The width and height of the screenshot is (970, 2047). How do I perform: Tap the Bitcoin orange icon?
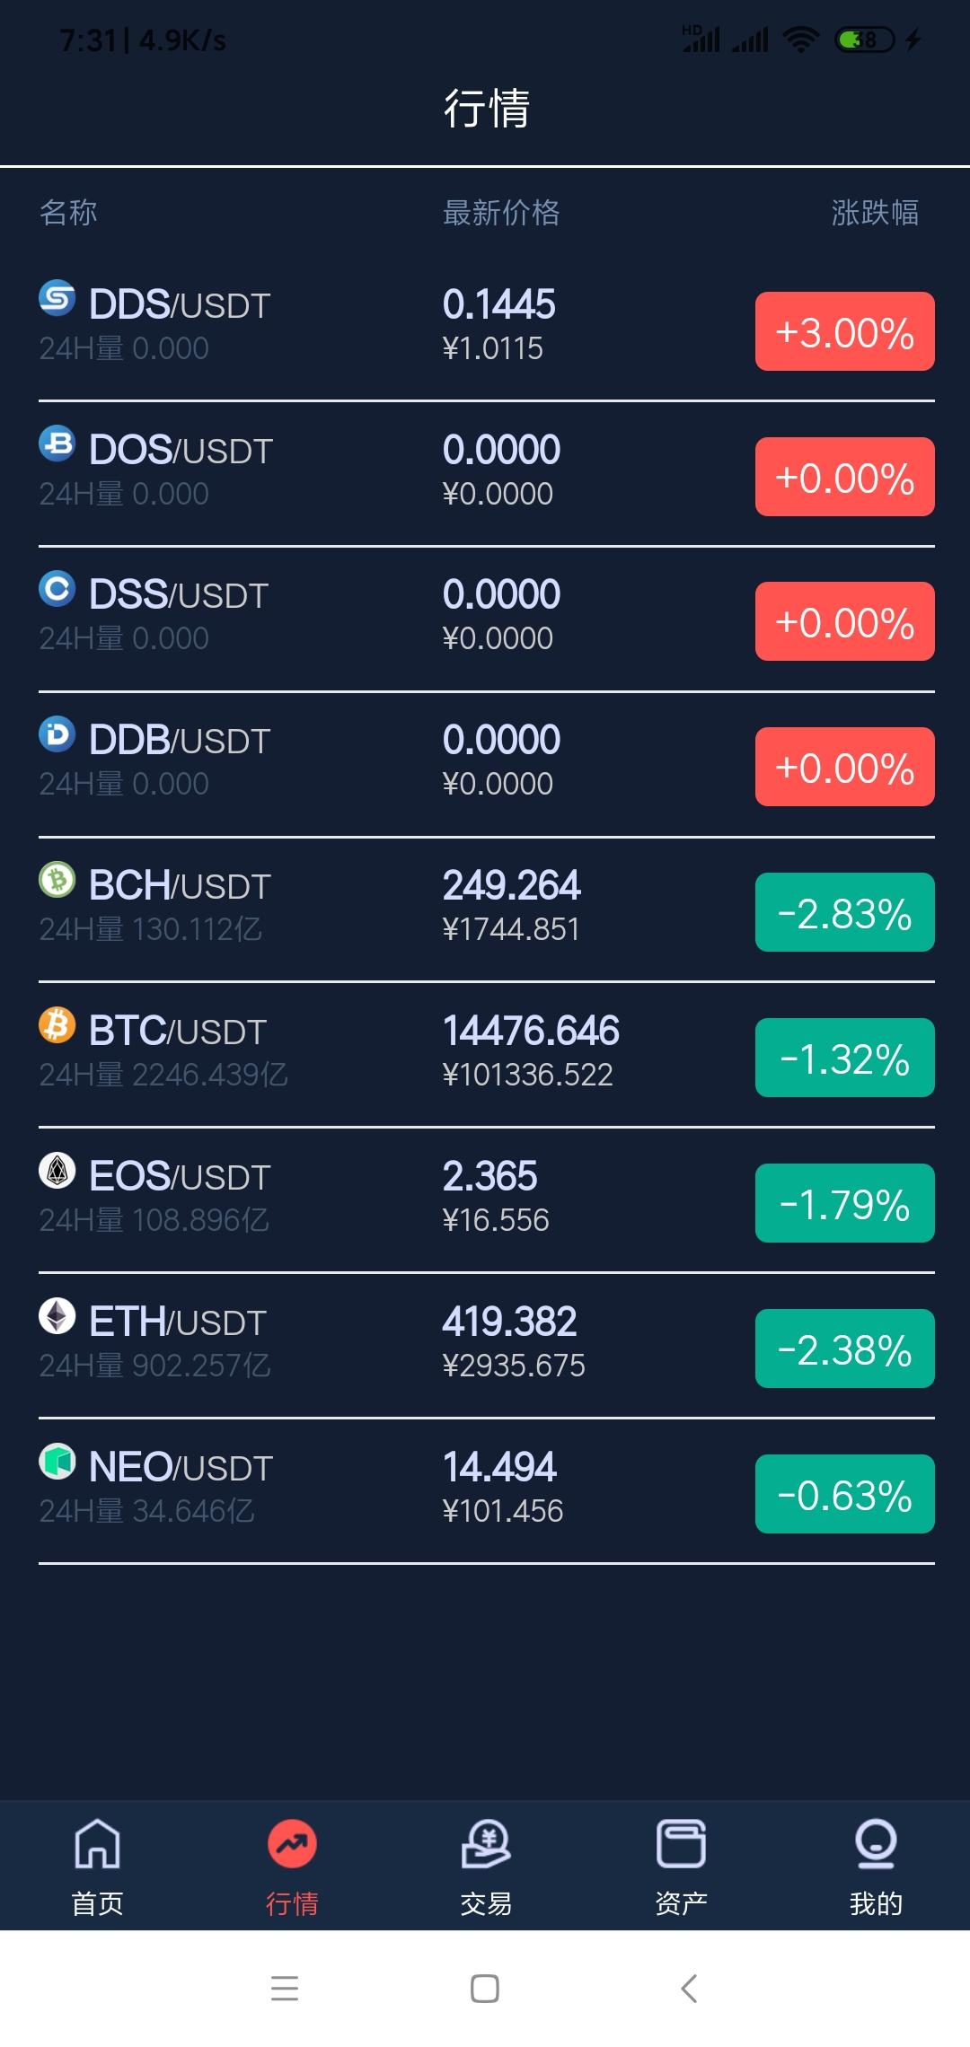[x=57, y=1024]
